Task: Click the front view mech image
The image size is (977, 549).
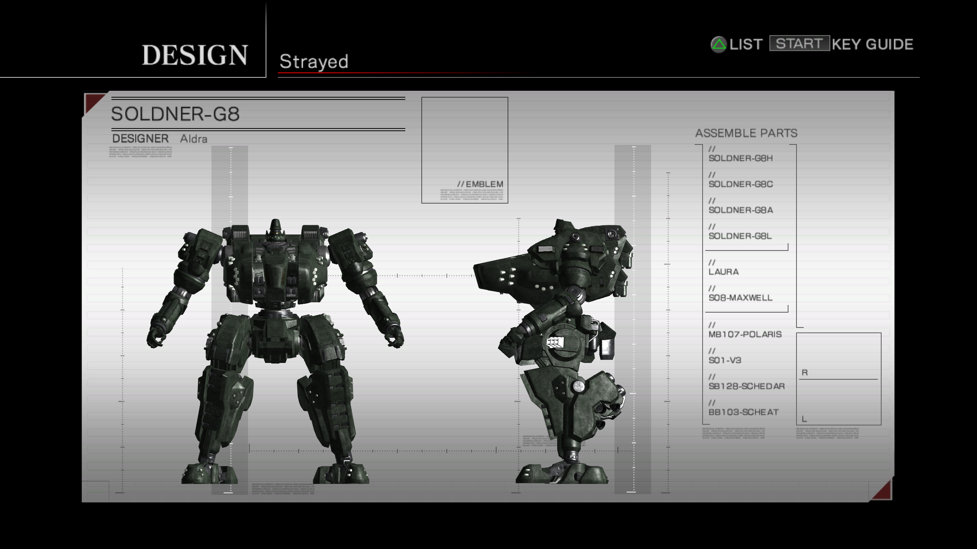Action: pos(275,352)
